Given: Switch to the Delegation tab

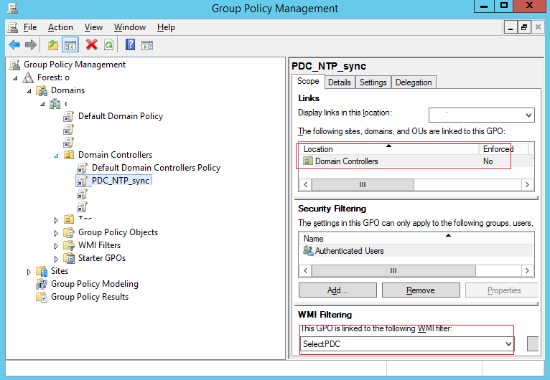Looking at the screenshot, I should 414,82.
